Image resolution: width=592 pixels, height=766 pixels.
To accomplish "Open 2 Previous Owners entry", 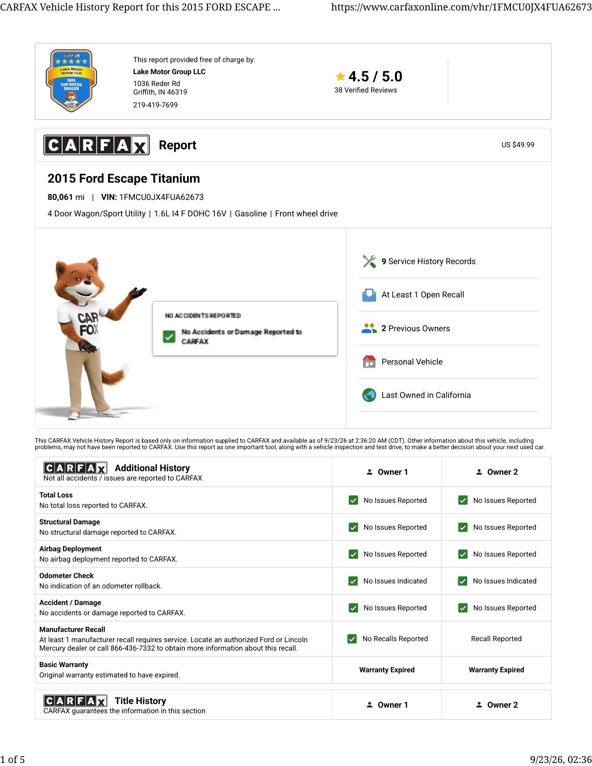I will [449, 328].
